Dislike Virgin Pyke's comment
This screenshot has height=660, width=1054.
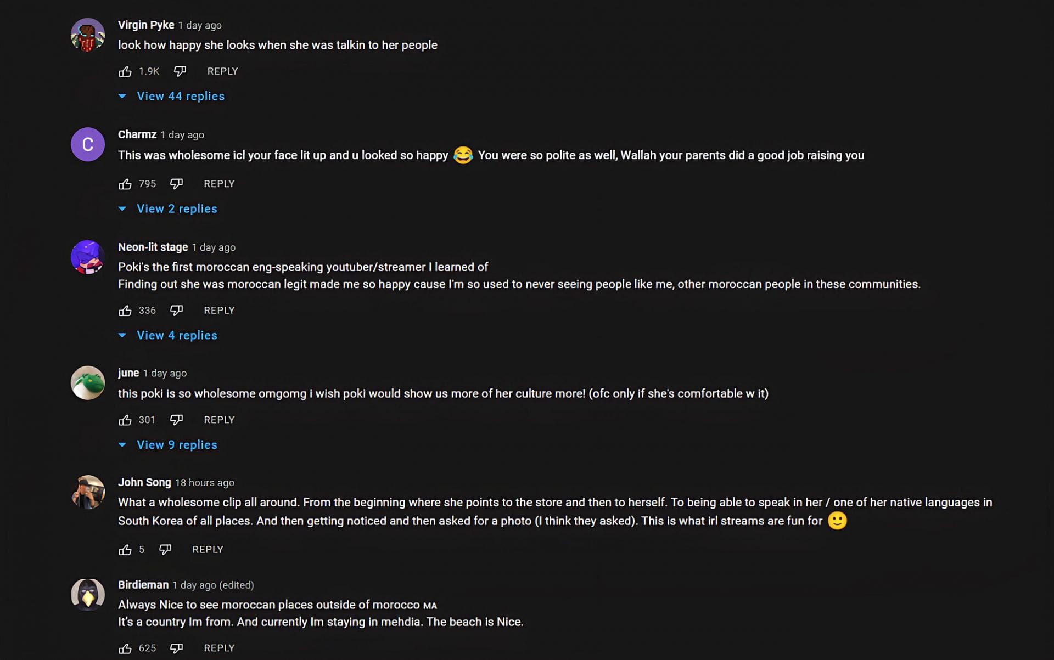pos(180,71)
